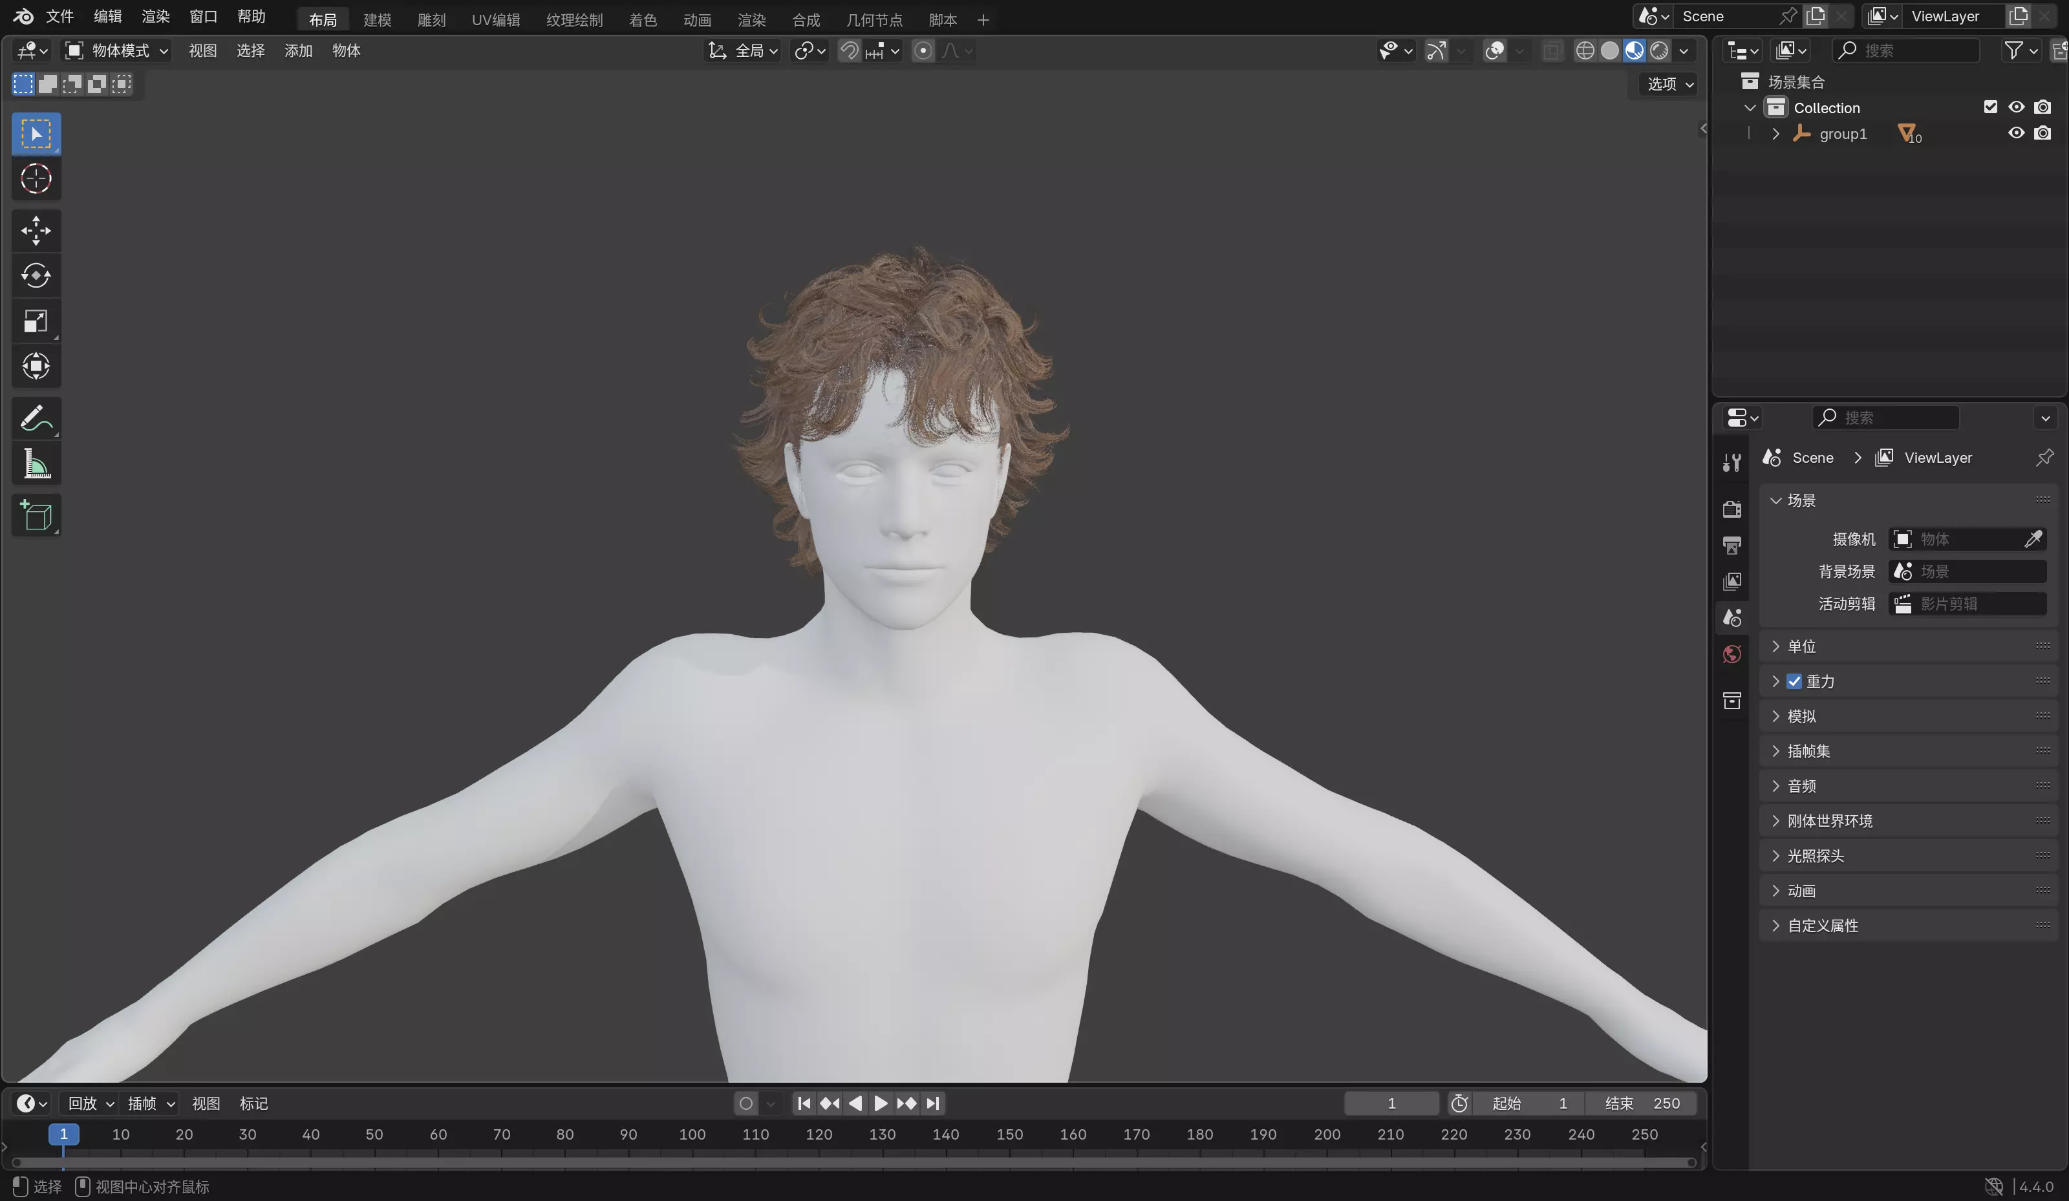Open the 选项 options dropdown
This screenshot has width=2069, height=1201.
tap(1670, 84)
